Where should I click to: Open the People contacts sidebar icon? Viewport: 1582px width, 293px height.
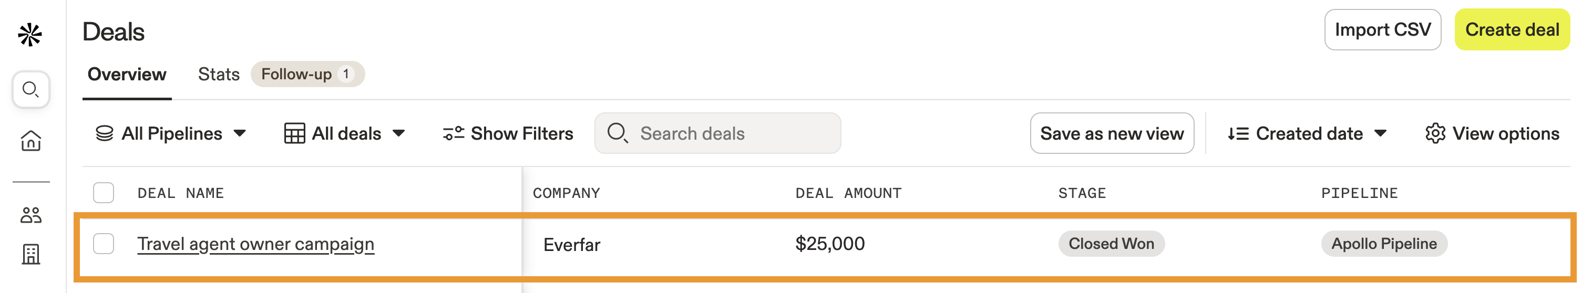point(30,215)
